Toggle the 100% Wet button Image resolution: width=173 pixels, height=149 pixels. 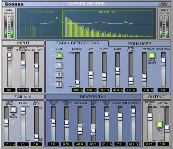[160, 124]
